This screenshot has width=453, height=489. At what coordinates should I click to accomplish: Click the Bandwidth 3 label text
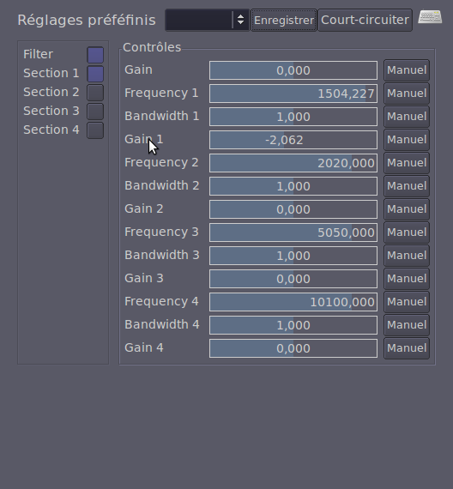[161, 255]
